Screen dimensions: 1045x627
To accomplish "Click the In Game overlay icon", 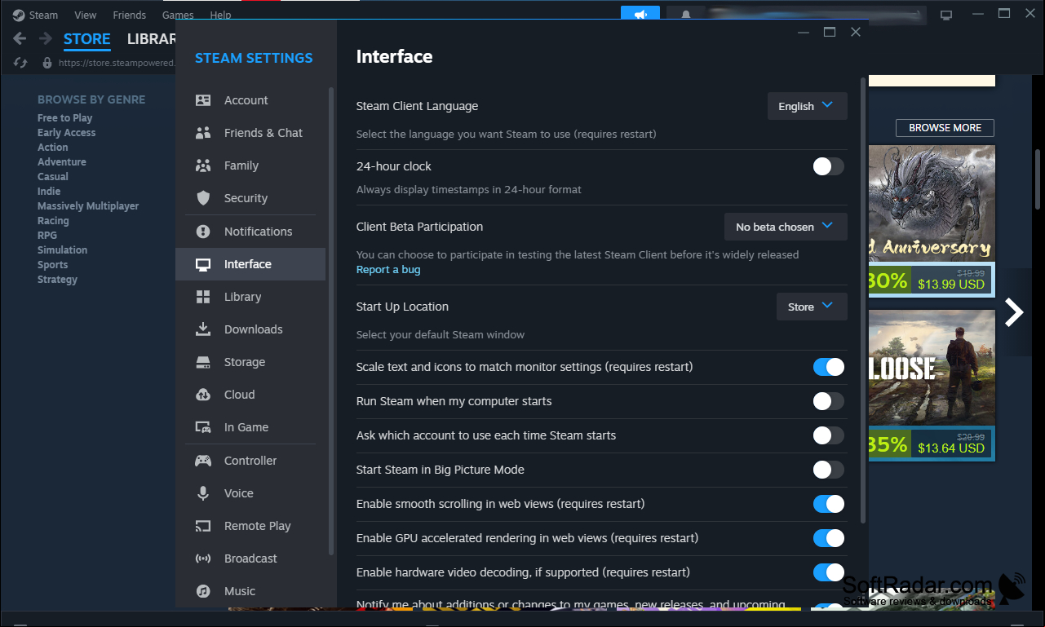I will pyautogui.click(x=203, y=427).
